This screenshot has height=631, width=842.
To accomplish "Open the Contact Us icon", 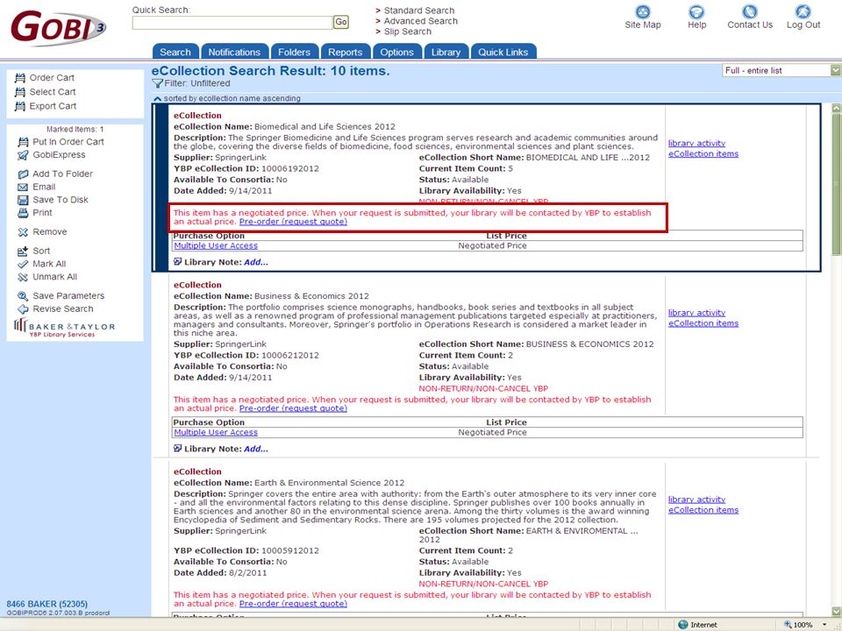I will click(x=750, y=11).
